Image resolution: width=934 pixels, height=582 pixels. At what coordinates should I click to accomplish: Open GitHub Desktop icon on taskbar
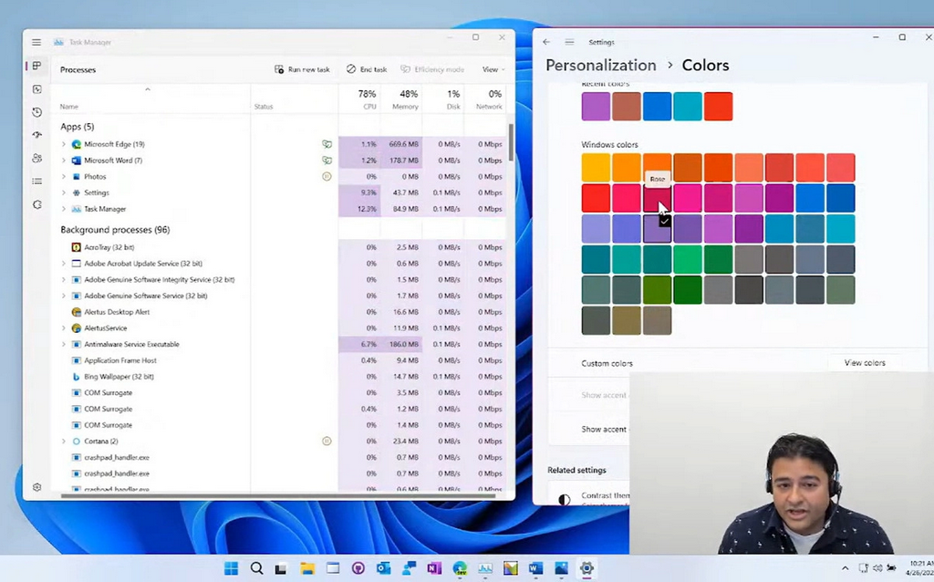click(358, 568)
